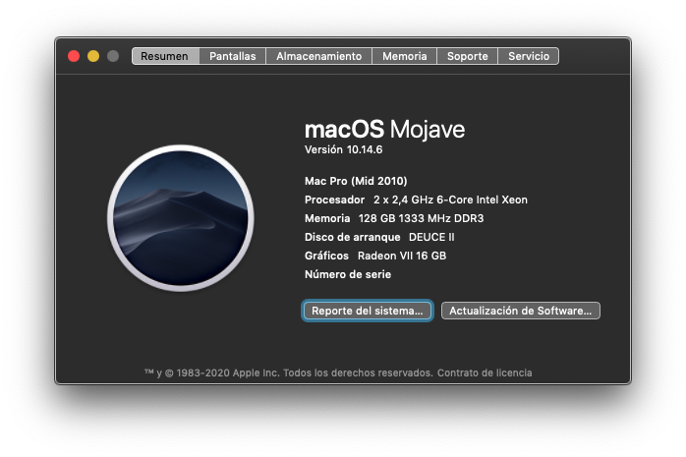This screenshot has width=686, height=457.
Task: Click the Número de serie label
Action: [x=348, y=274]
